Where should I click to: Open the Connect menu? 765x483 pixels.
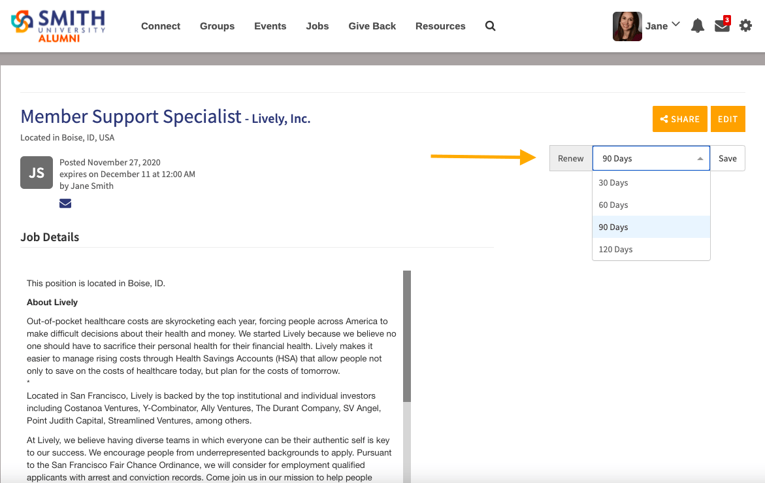coord(161,26)
